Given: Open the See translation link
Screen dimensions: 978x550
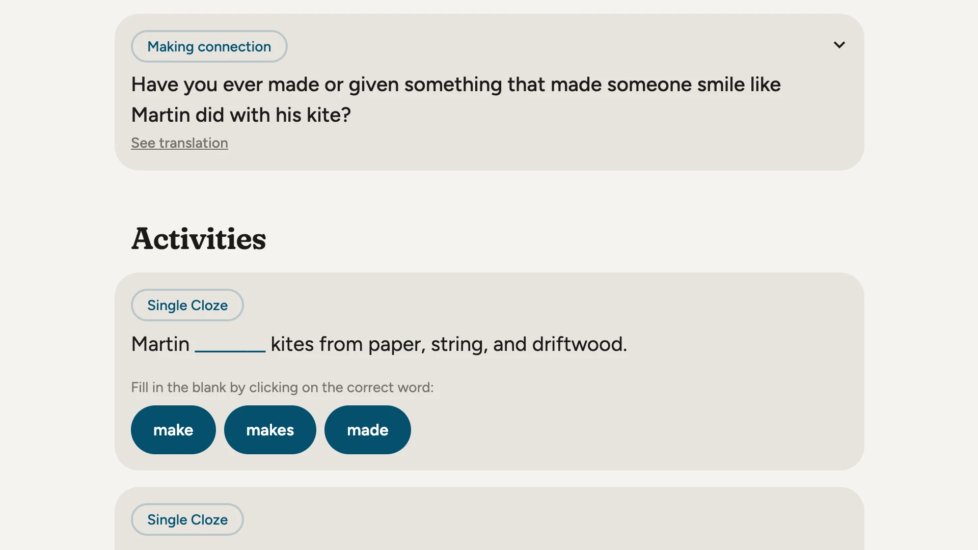Looking at the screenshot, I should point(179,143).
